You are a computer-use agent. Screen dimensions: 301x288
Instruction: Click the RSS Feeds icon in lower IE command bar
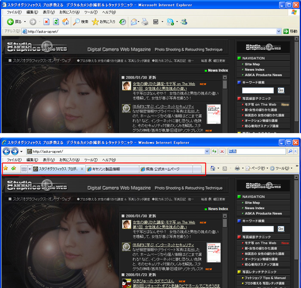click(x=224, y=168)
